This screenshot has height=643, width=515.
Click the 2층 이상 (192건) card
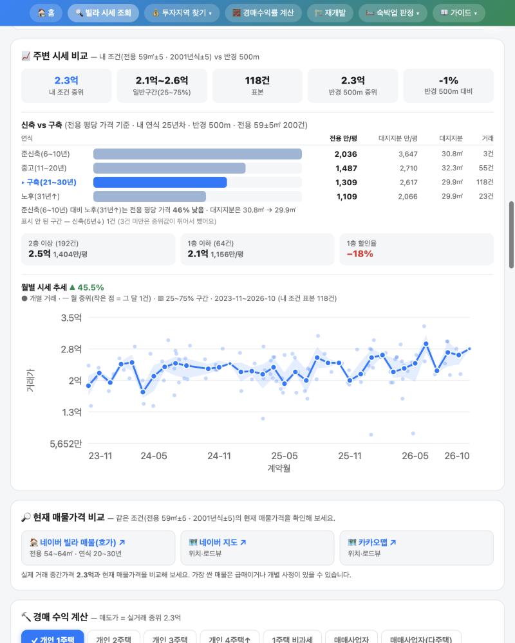[98, 249]
